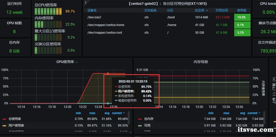This screenshot has width=276, height=137.
Task: Open color picker for 用户使用率 yellow legend swatch
Action: pyautogui.click(x=4, y=126)
